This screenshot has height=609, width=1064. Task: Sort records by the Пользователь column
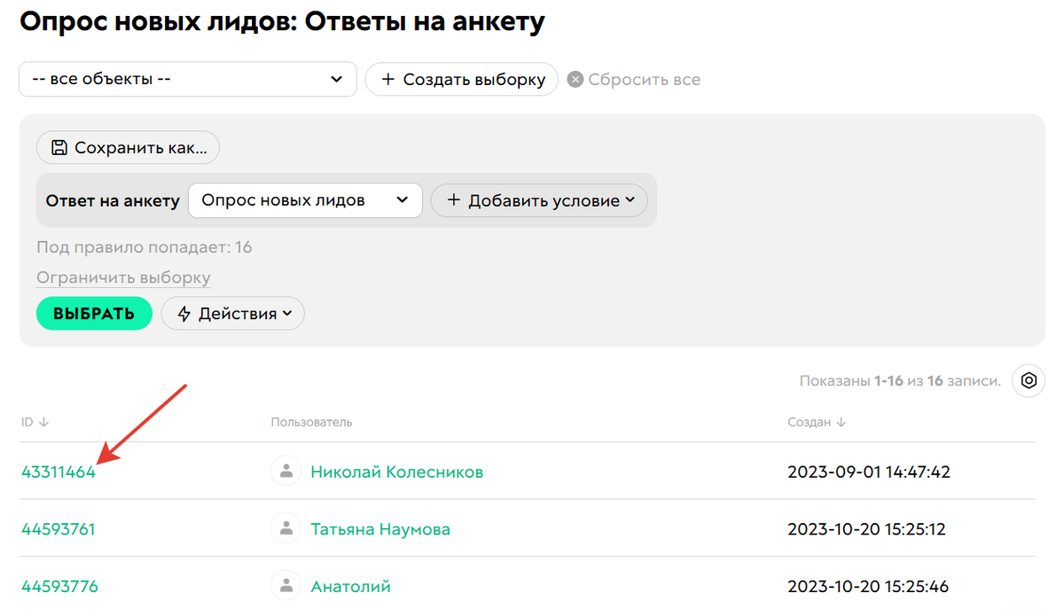[310, 422]
